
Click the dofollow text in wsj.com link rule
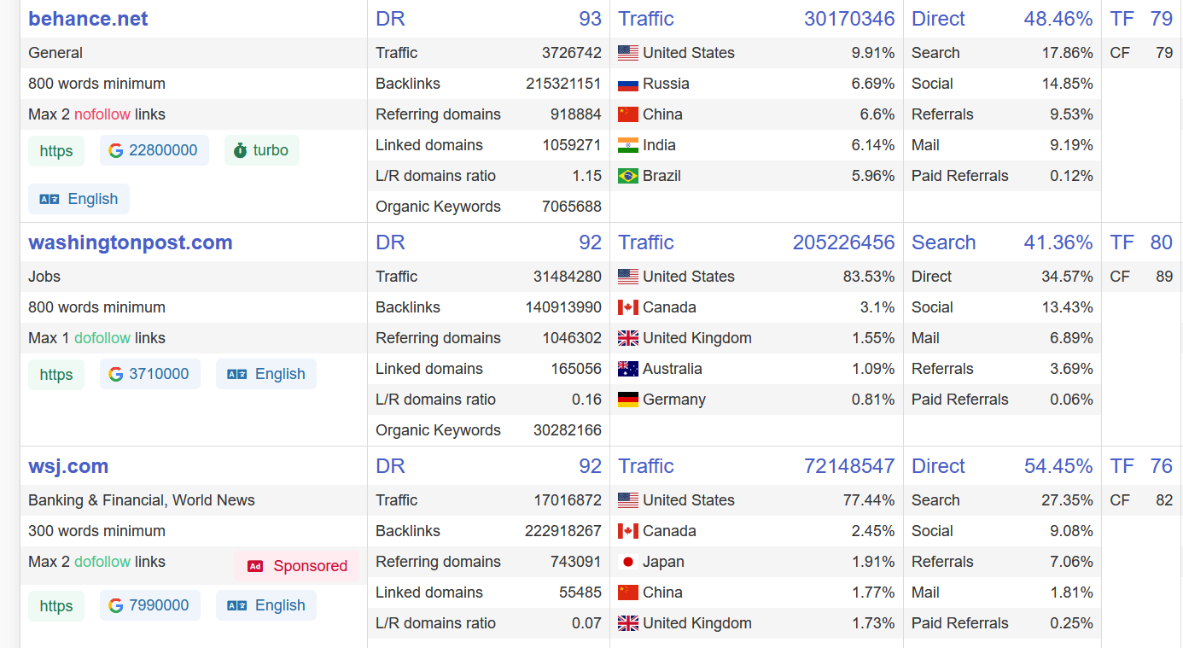[102, 562]
